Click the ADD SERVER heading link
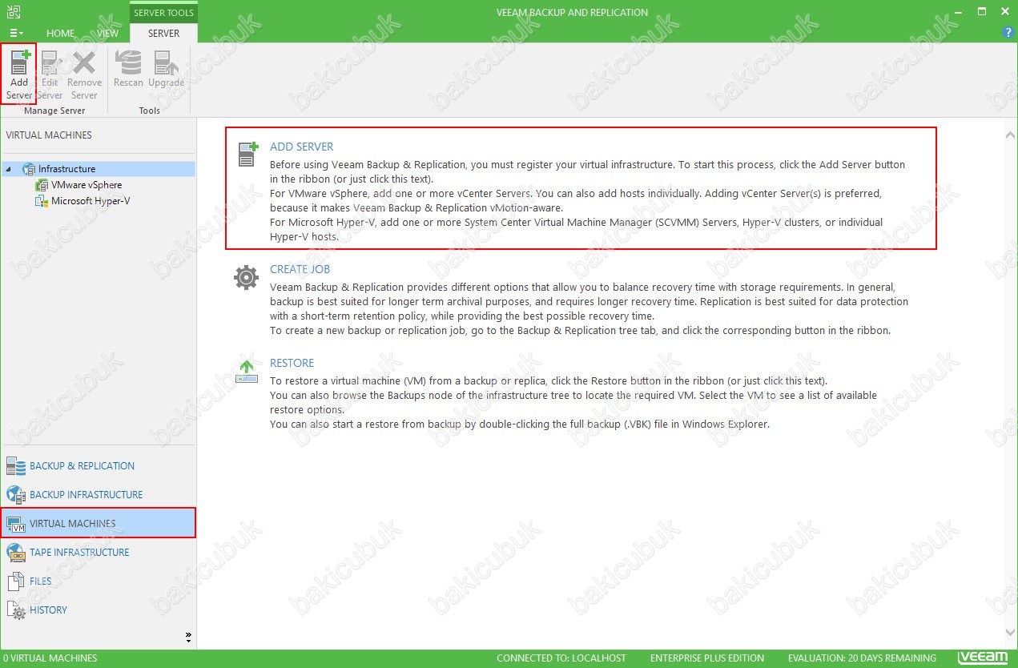 pyautogui.click(x=302, y=147)
